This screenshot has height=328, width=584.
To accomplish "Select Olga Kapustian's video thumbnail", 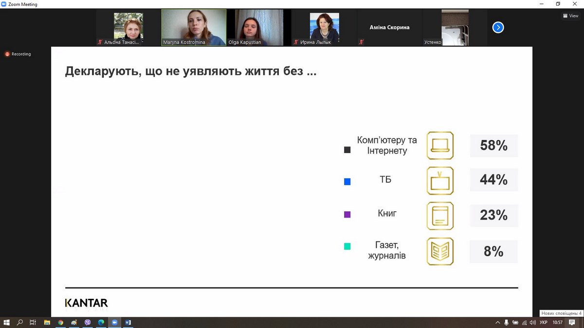I will coord(258,27).
